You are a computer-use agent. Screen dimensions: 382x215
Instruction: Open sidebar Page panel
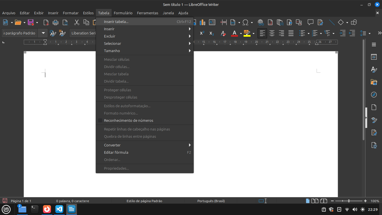point(374,107)
